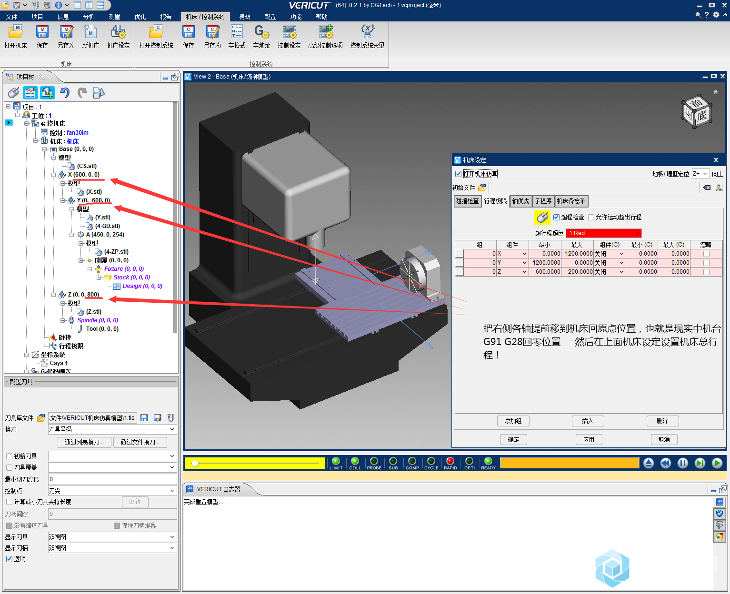This screenshot has height=594, width=730.
Task: Click the 最小切刀高度 input field
Action: tap(112, 479)
